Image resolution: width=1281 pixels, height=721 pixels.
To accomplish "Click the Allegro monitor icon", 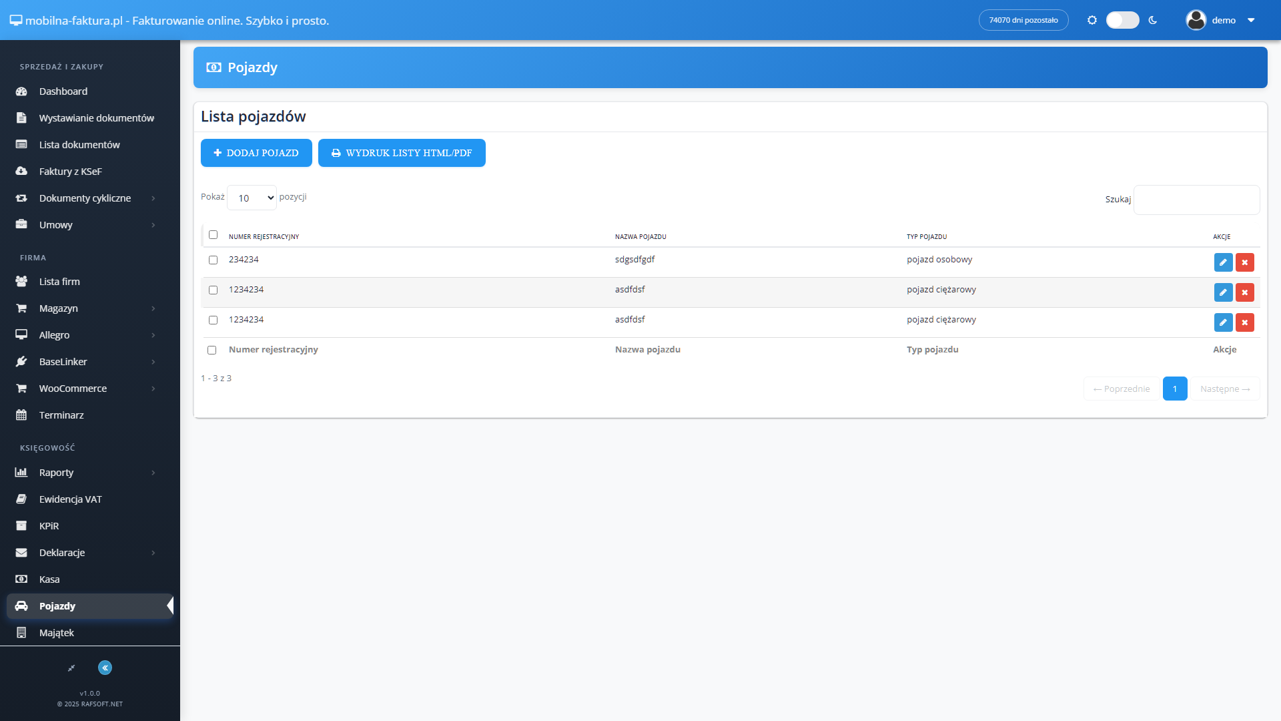I will [21, 335].
